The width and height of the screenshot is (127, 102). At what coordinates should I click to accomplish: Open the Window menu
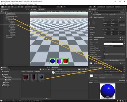30,4
